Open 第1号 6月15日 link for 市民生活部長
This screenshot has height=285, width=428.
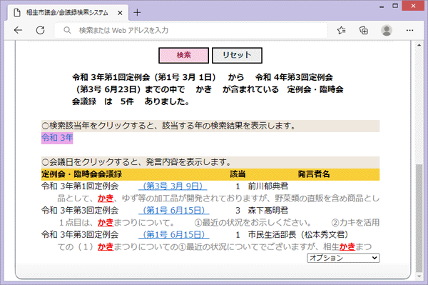click(x=173, y=234)
